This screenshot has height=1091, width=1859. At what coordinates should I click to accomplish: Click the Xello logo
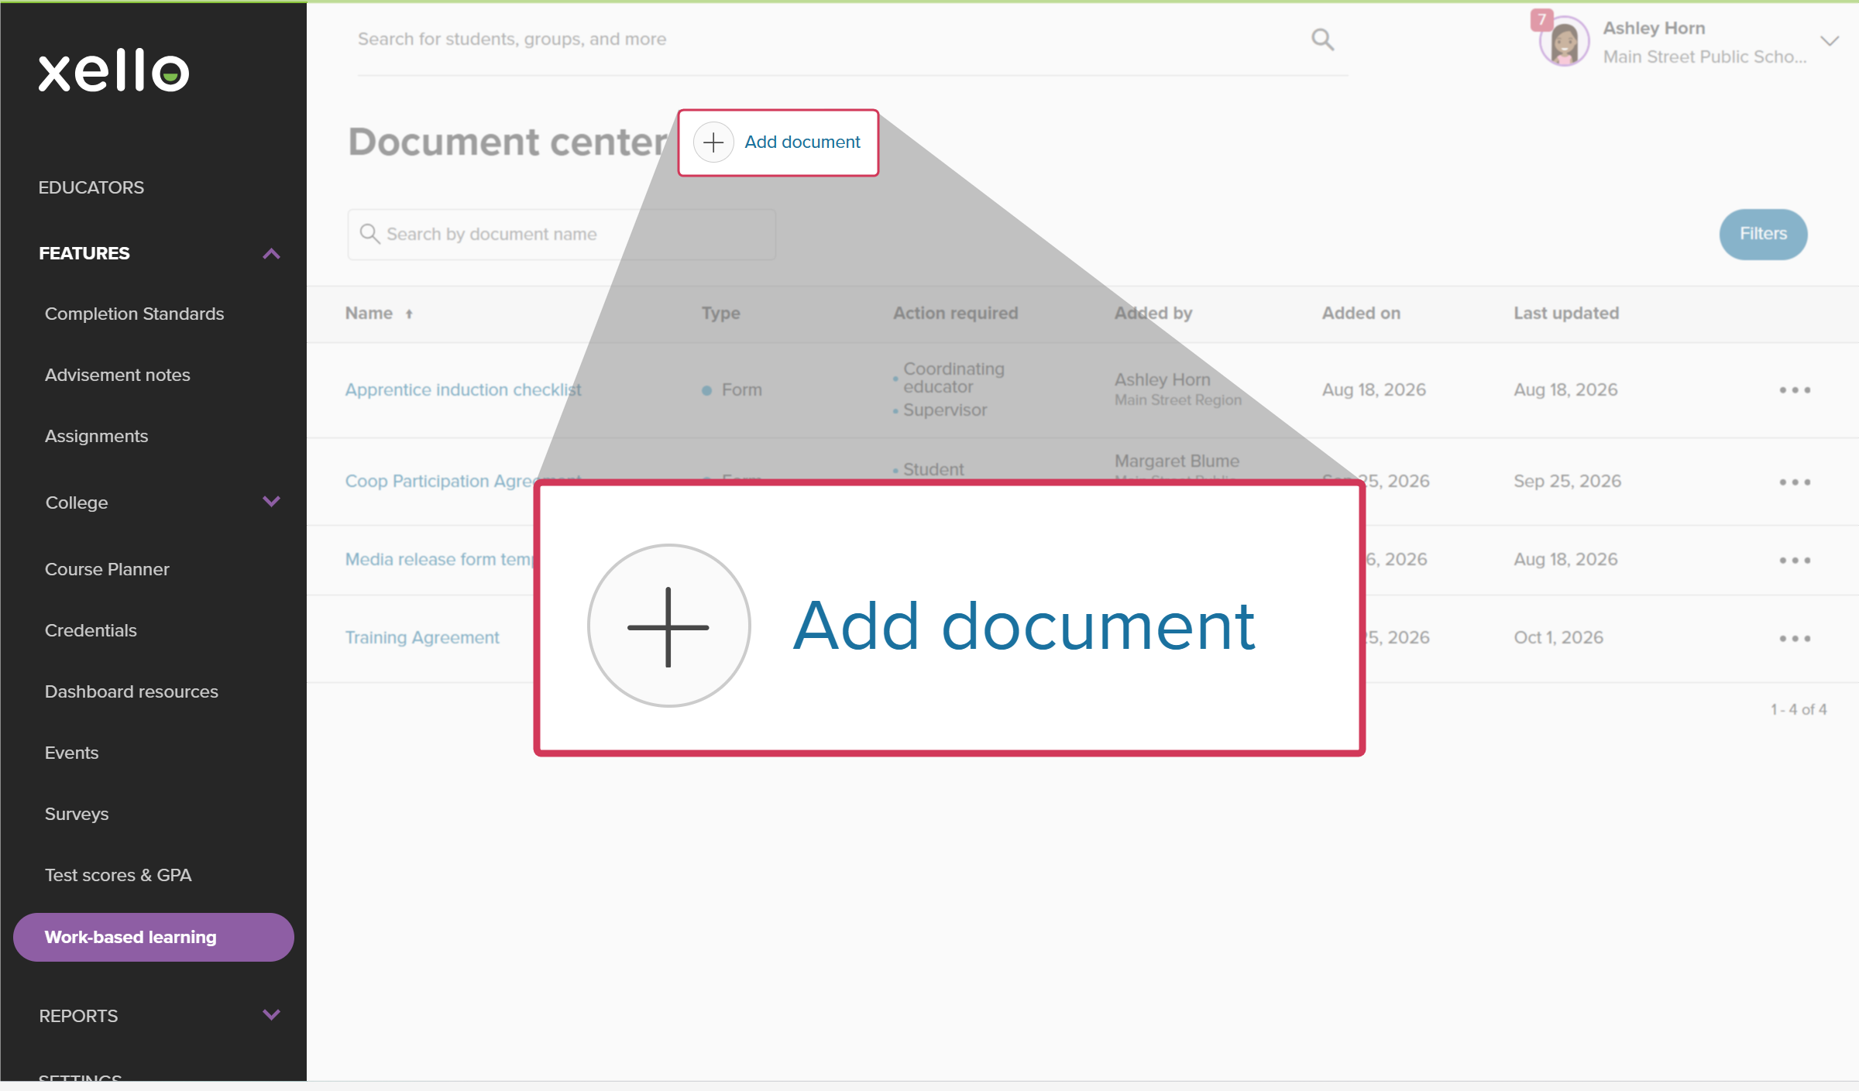(114, 71)
